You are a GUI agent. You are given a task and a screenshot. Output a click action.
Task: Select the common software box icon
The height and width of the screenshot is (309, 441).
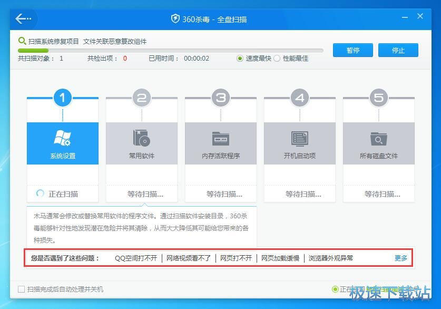point(142,138)
